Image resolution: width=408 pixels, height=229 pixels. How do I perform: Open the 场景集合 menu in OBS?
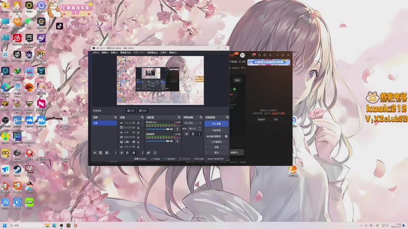pyautogui.click(x=152, y=53)
